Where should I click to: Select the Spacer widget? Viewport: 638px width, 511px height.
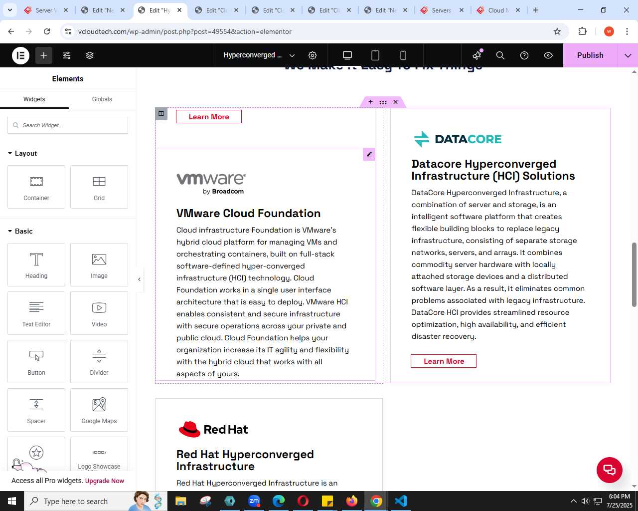pyautogui.click(x=36, y=410)
